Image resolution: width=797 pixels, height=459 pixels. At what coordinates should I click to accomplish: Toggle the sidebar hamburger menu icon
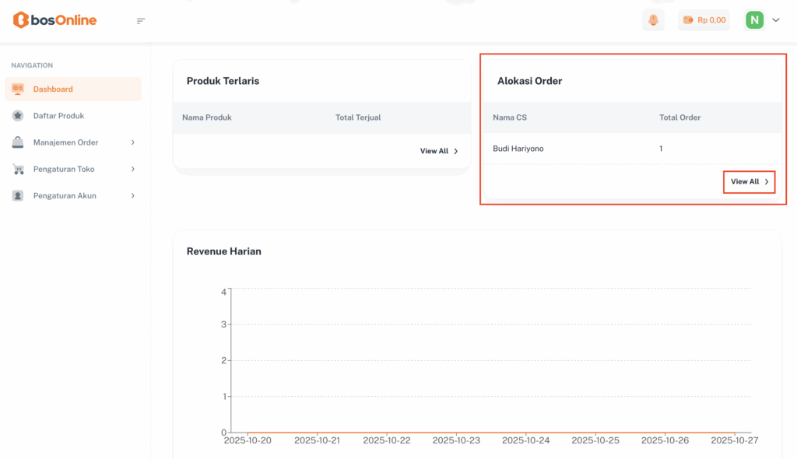point(141,21)
